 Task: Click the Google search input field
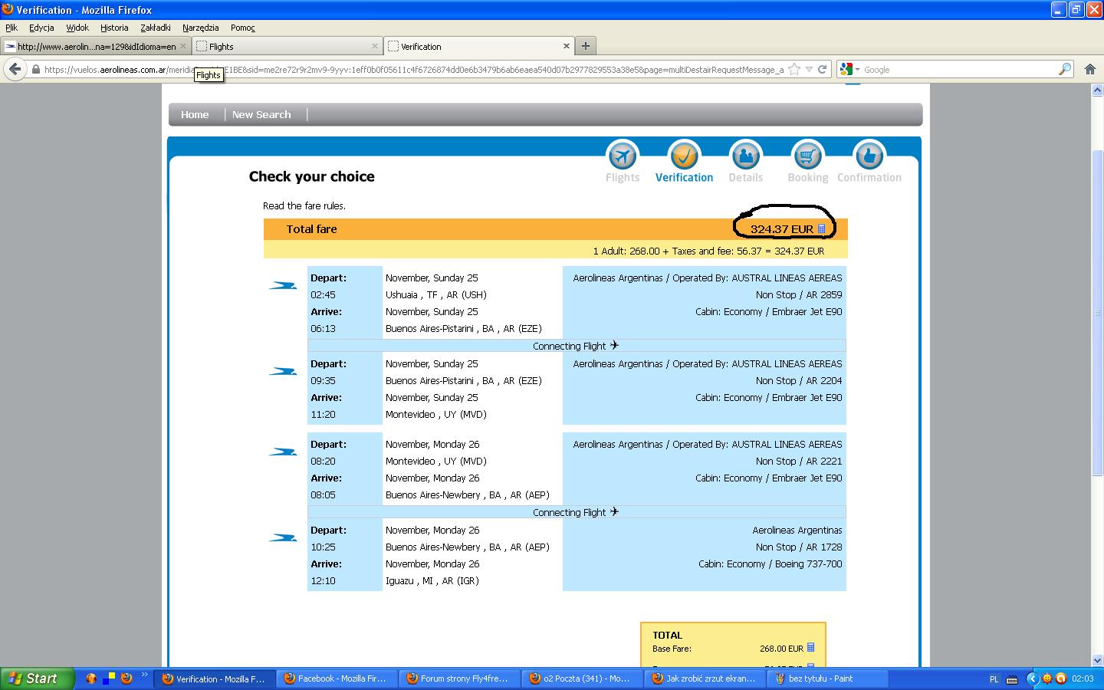pos(960,69)
